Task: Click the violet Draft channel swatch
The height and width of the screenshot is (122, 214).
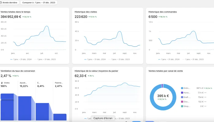Action: [182, 97]
